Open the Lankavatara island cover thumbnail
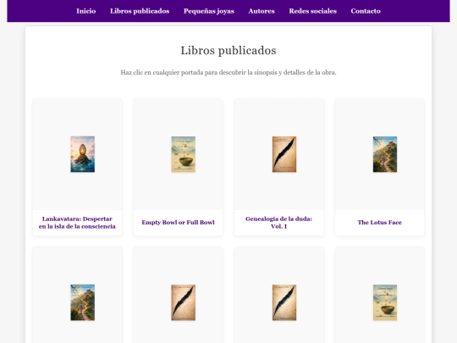The height and width of the screenshot is (343, 457). [x=82, y=154]
